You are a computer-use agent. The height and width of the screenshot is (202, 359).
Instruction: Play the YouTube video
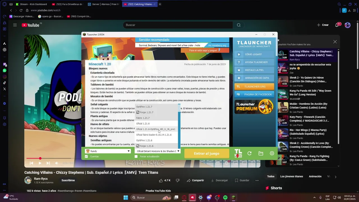(40, 163)
